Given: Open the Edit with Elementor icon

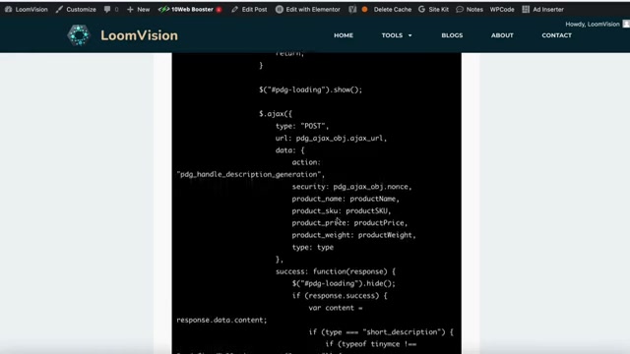Looking at the screenshot, I should 280,9.
